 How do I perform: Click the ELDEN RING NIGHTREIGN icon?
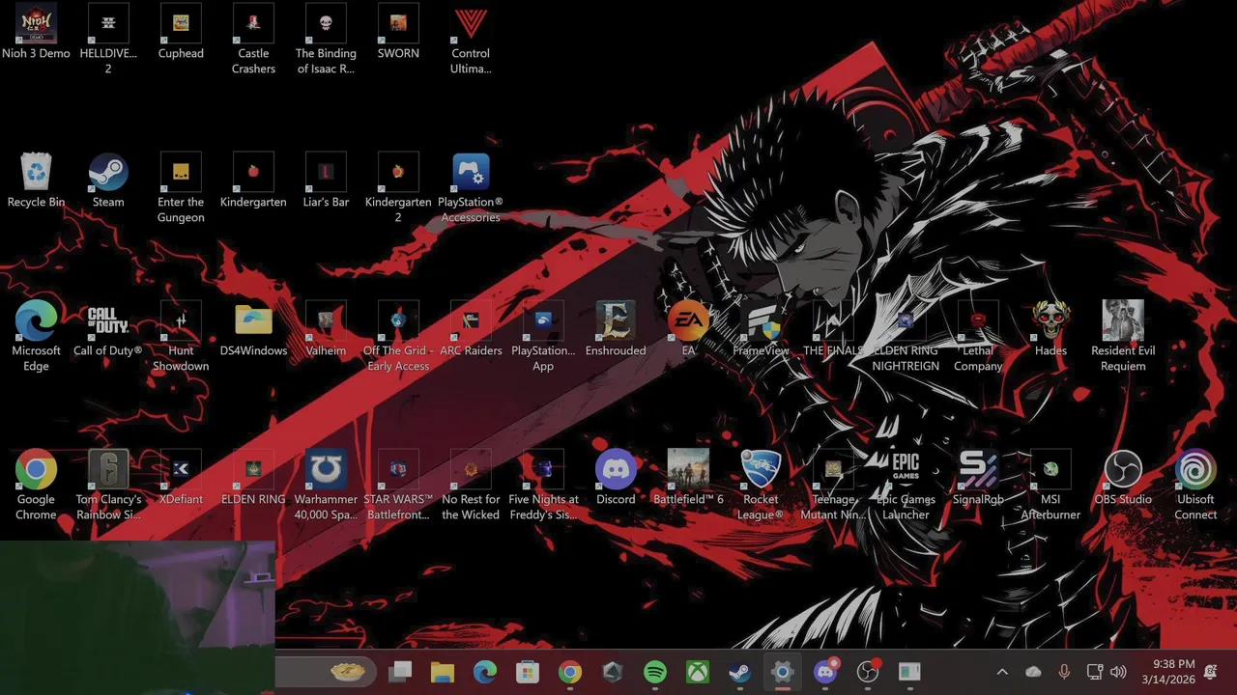click(906, 337)
